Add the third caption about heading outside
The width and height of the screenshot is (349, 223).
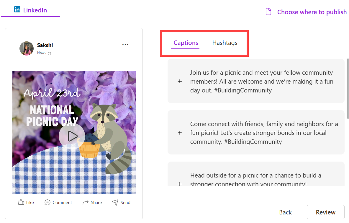(x=180, y=184)
